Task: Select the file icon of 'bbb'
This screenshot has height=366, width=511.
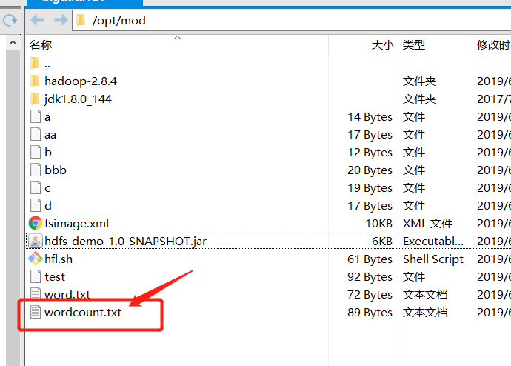Action: click(x=36, y=170)
